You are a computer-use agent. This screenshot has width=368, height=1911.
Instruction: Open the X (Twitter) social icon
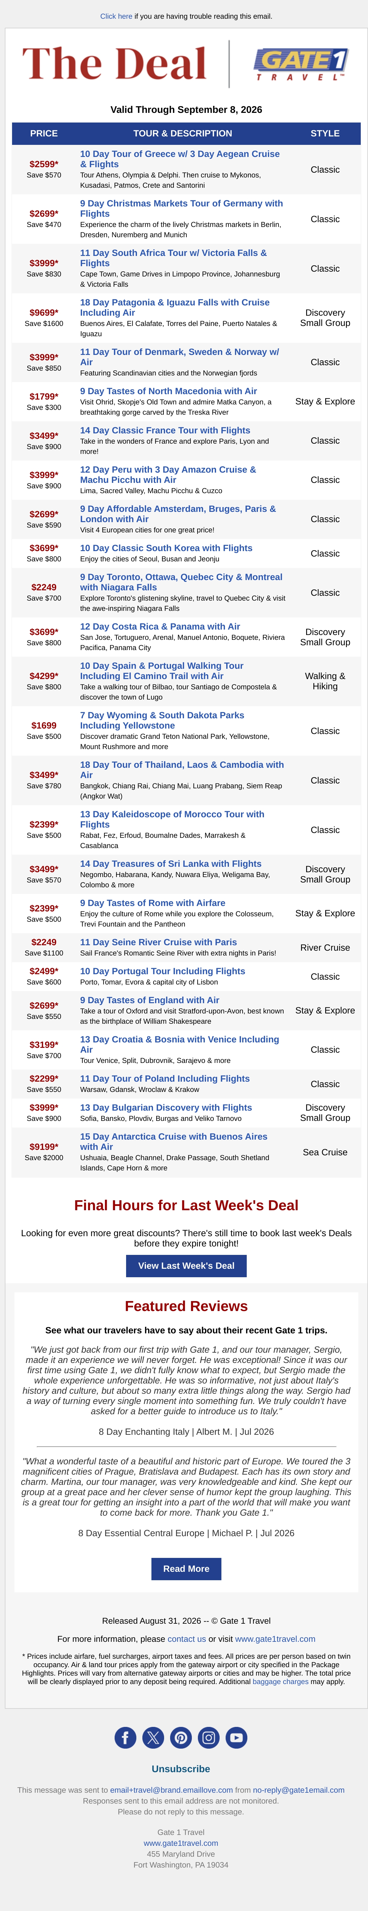[x=153, y=1737]
